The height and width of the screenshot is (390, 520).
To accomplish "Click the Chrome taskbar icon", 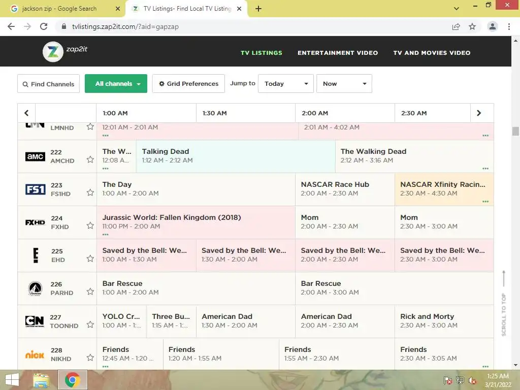I will (72, 380).
